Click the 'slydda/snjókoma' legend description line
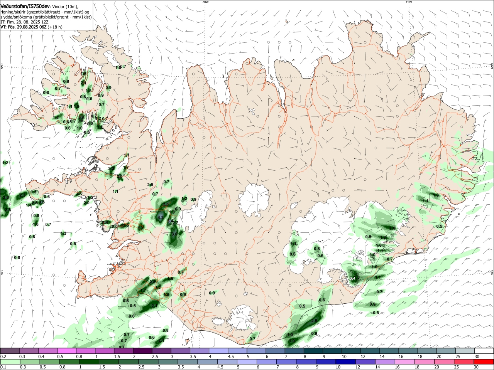The width and height of the screenshot is (494, 370). click(46, 17)
